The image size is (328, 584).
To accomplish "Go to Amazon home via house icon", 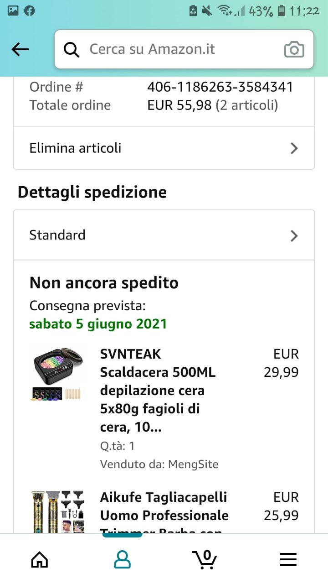I will tap(40, 559).
